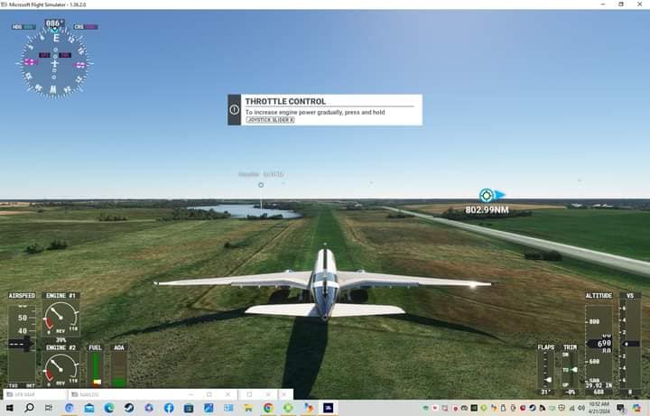Open Facebook from the taskbar
650x416 pixels.
pyautogui.click(x=169, y=408)
